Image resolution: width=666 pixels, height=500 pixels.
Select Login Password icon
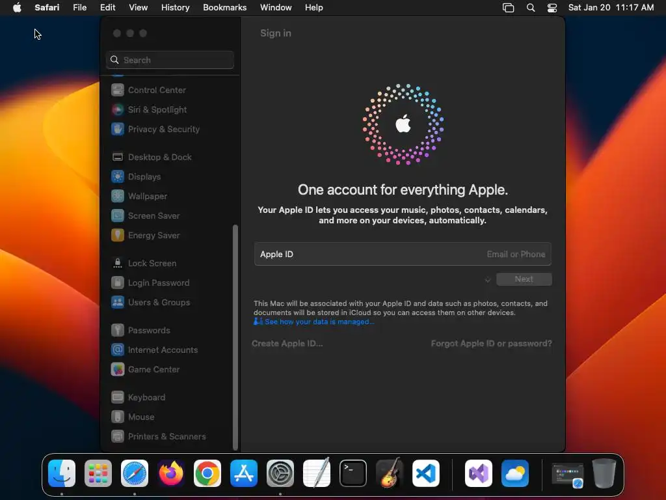pos(118,283)
